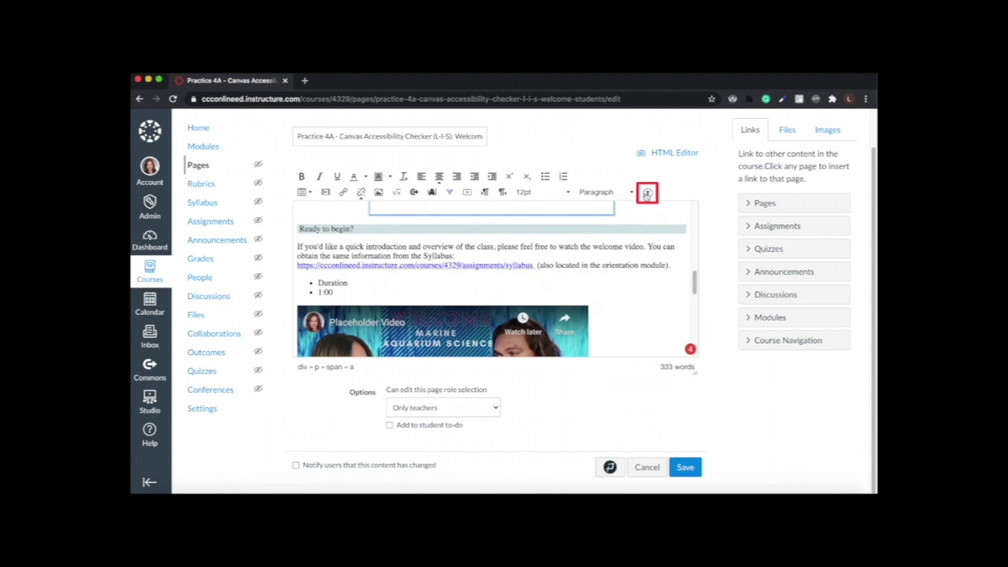
Task: Expand the Assignments links section
Action: (x=794, y=226)
